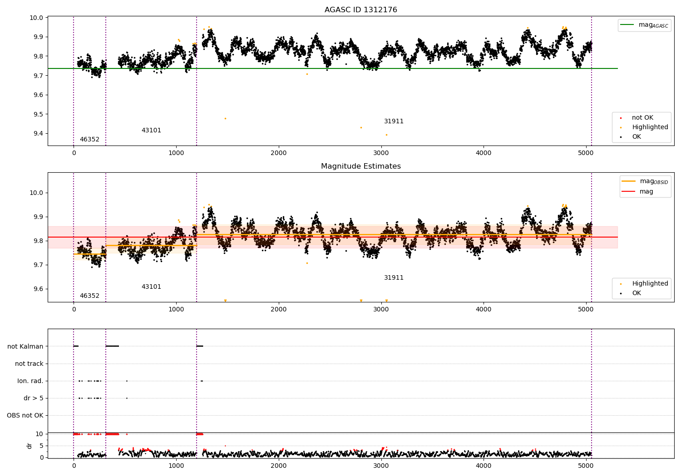681x476 pixels.
Task: Click the 'not track' axis label
Action: 29,364
